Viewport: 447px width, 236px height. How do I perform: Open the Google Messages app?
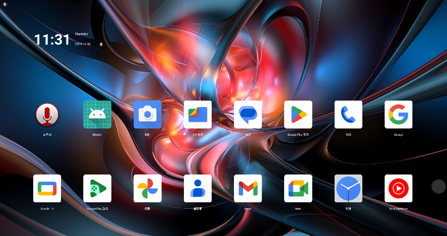tap(248, 114)
